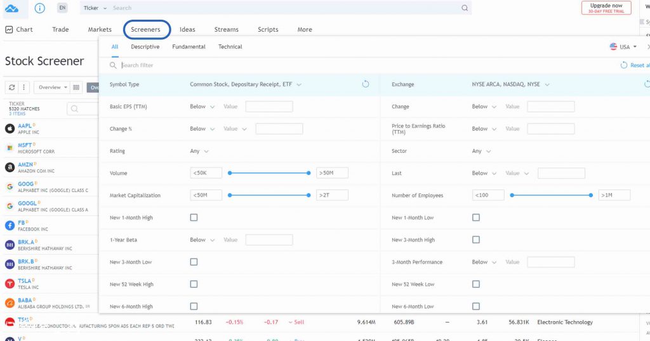Viewport: 650px width, 341px height.
Task: Check New 3-Month Low box
Action: click(x=194, y=262)
